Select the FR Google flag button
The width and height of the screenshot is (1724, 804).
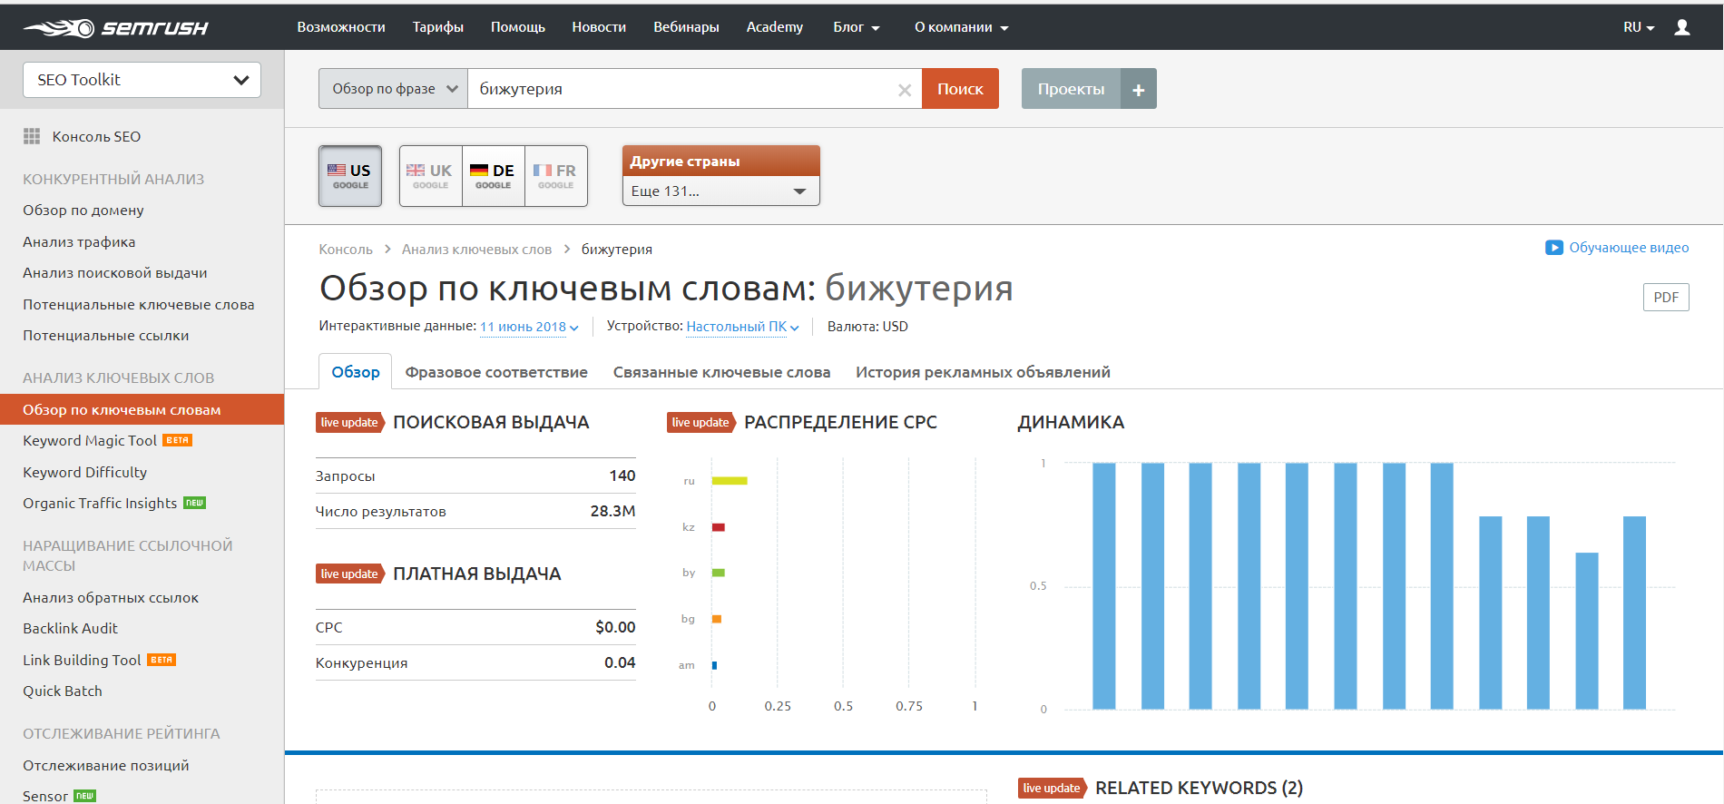pyautogui.click(x=555, y=176)
